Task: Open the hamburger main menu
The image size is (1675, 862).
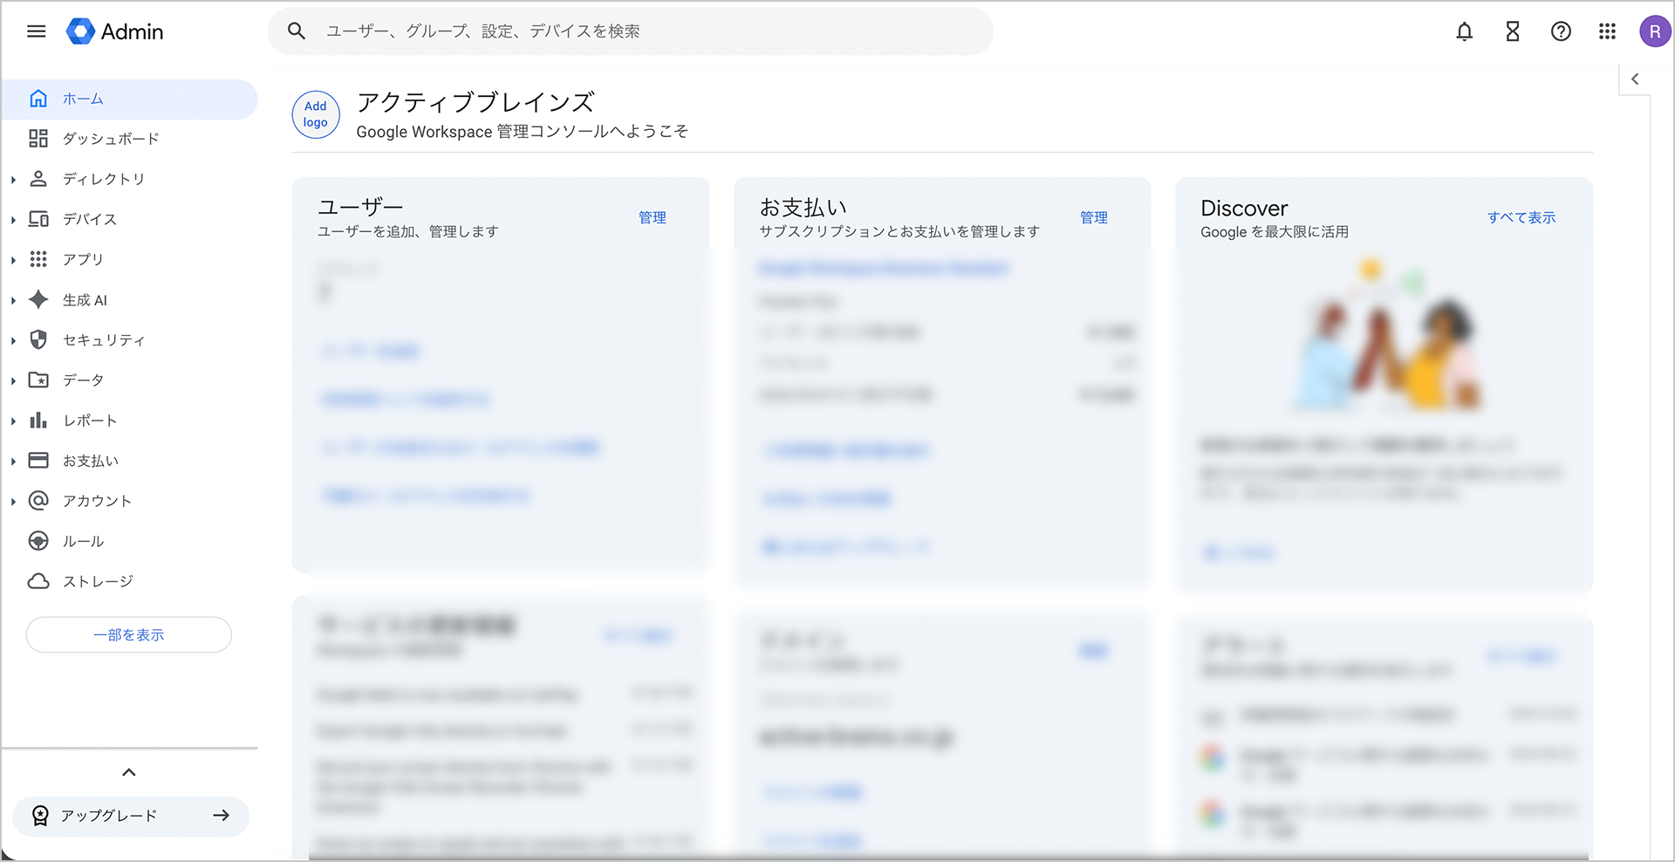Action: tap(36, 31)
